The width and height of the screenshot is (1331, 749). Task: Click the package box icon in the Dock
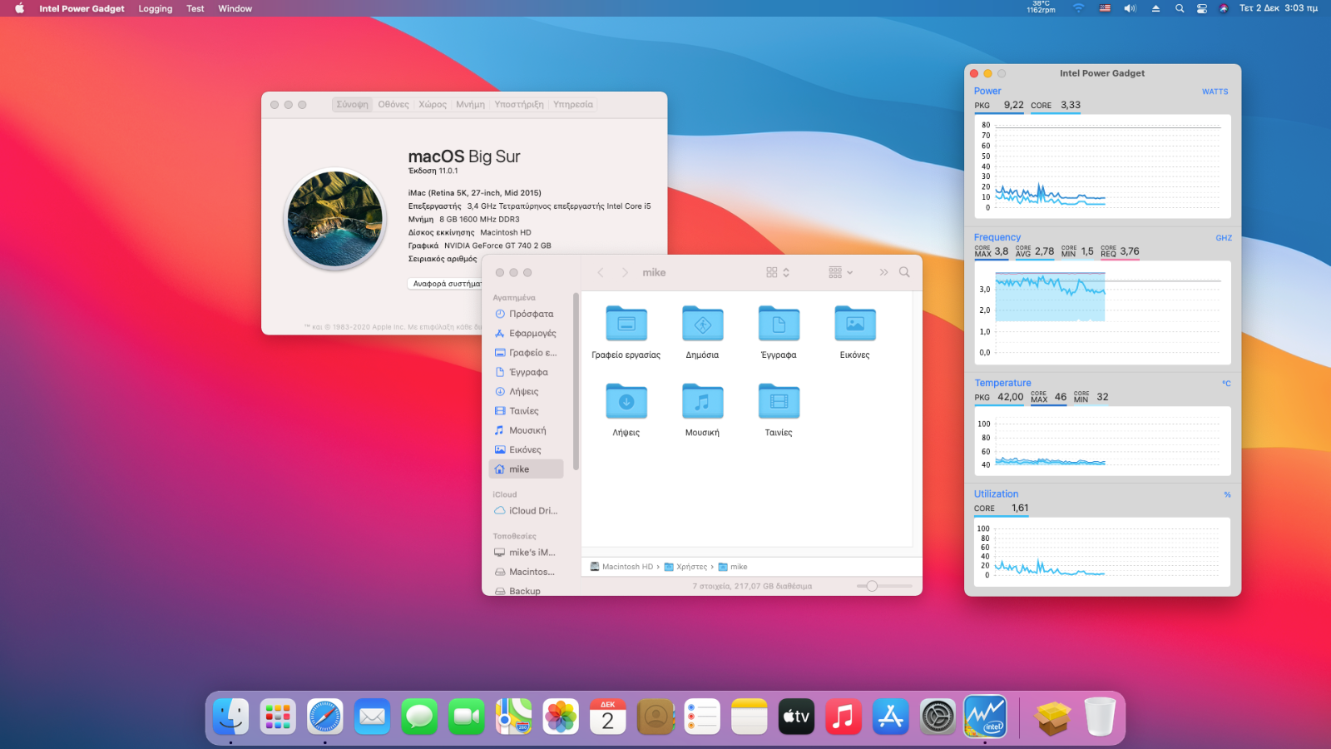click(1052, 717)
